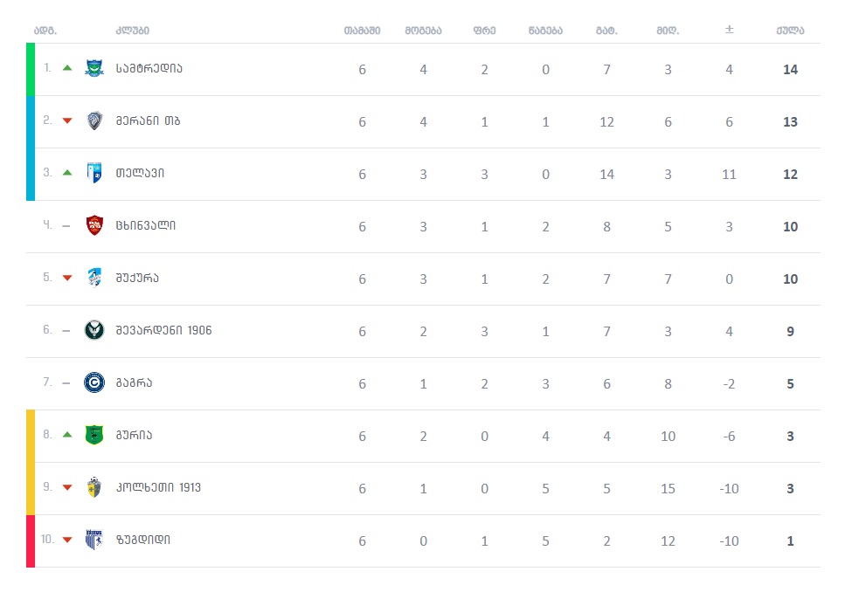Open the სამტრედია club name link
Image resolution: width=852 pixels, height=599 pixels.
(x=149, y=68)
